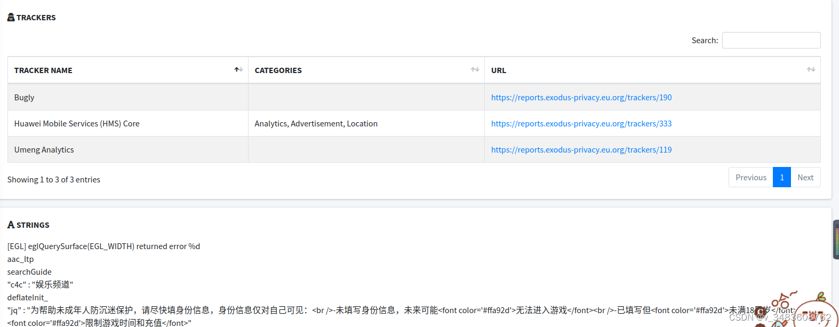Click the page scrollbar thumb at right
The width and height of the screenshot is (839, 327).
pos(836,240)
